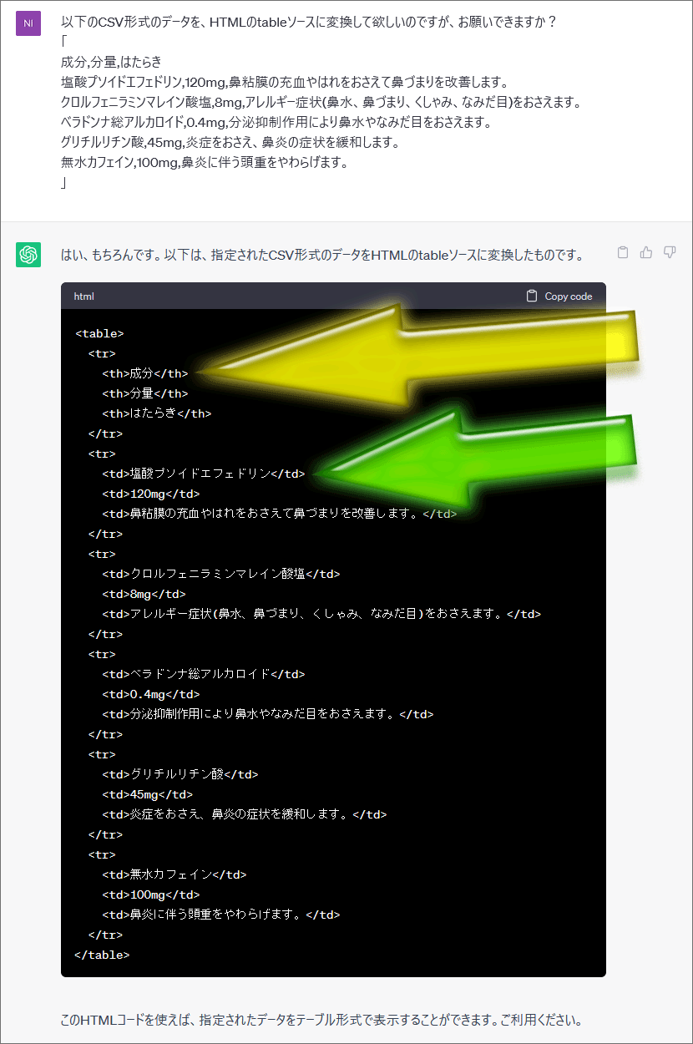Click the code line 炎症をおさえ、鼻炎の症状を緩和します
This screenshot has height=1044, width=693.
coord(245,814)
